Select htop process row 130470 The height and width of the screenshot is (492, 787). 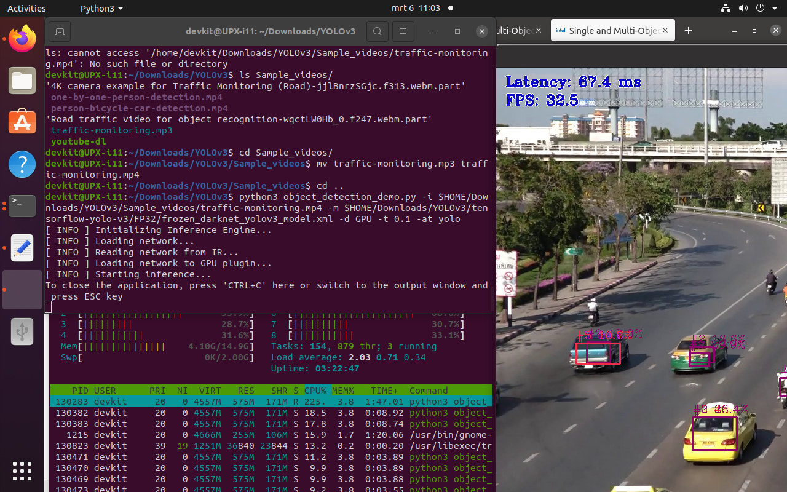(271, 468)
